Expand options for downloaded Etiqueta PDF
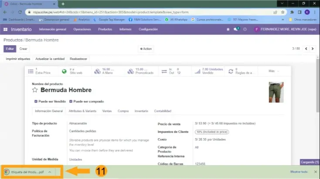This screenshot has width=320, height=179. tap(50, 172)
